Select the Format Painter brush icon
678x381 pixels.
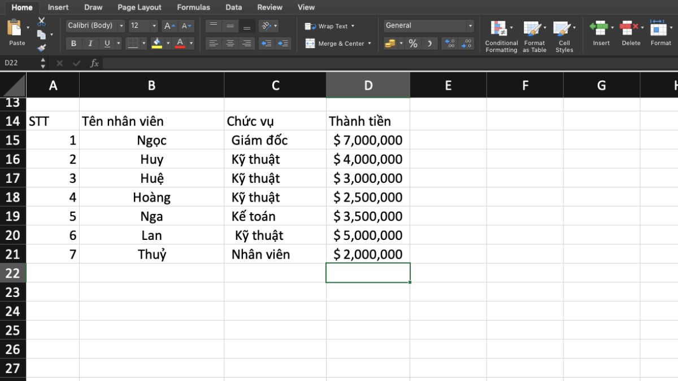[x=41, y=47]
